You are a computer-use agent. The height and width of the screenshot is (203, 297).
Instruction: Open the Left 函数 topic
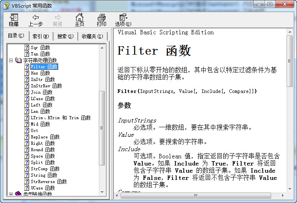[x=41, y=105]
